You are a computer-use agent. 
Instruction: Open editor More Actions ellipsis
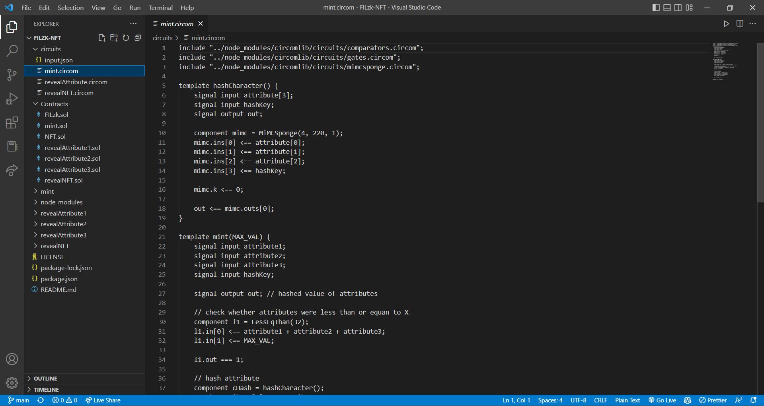752,24
